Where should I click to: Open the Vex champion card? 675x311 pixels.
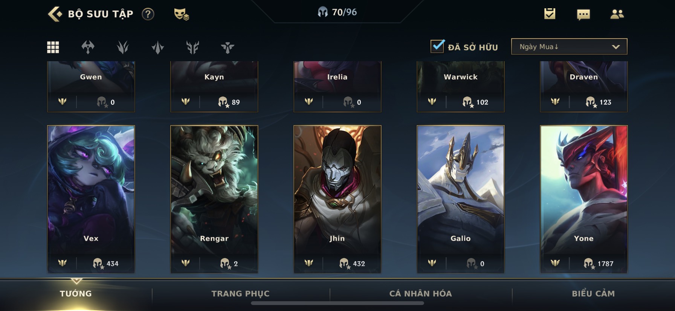91,199
